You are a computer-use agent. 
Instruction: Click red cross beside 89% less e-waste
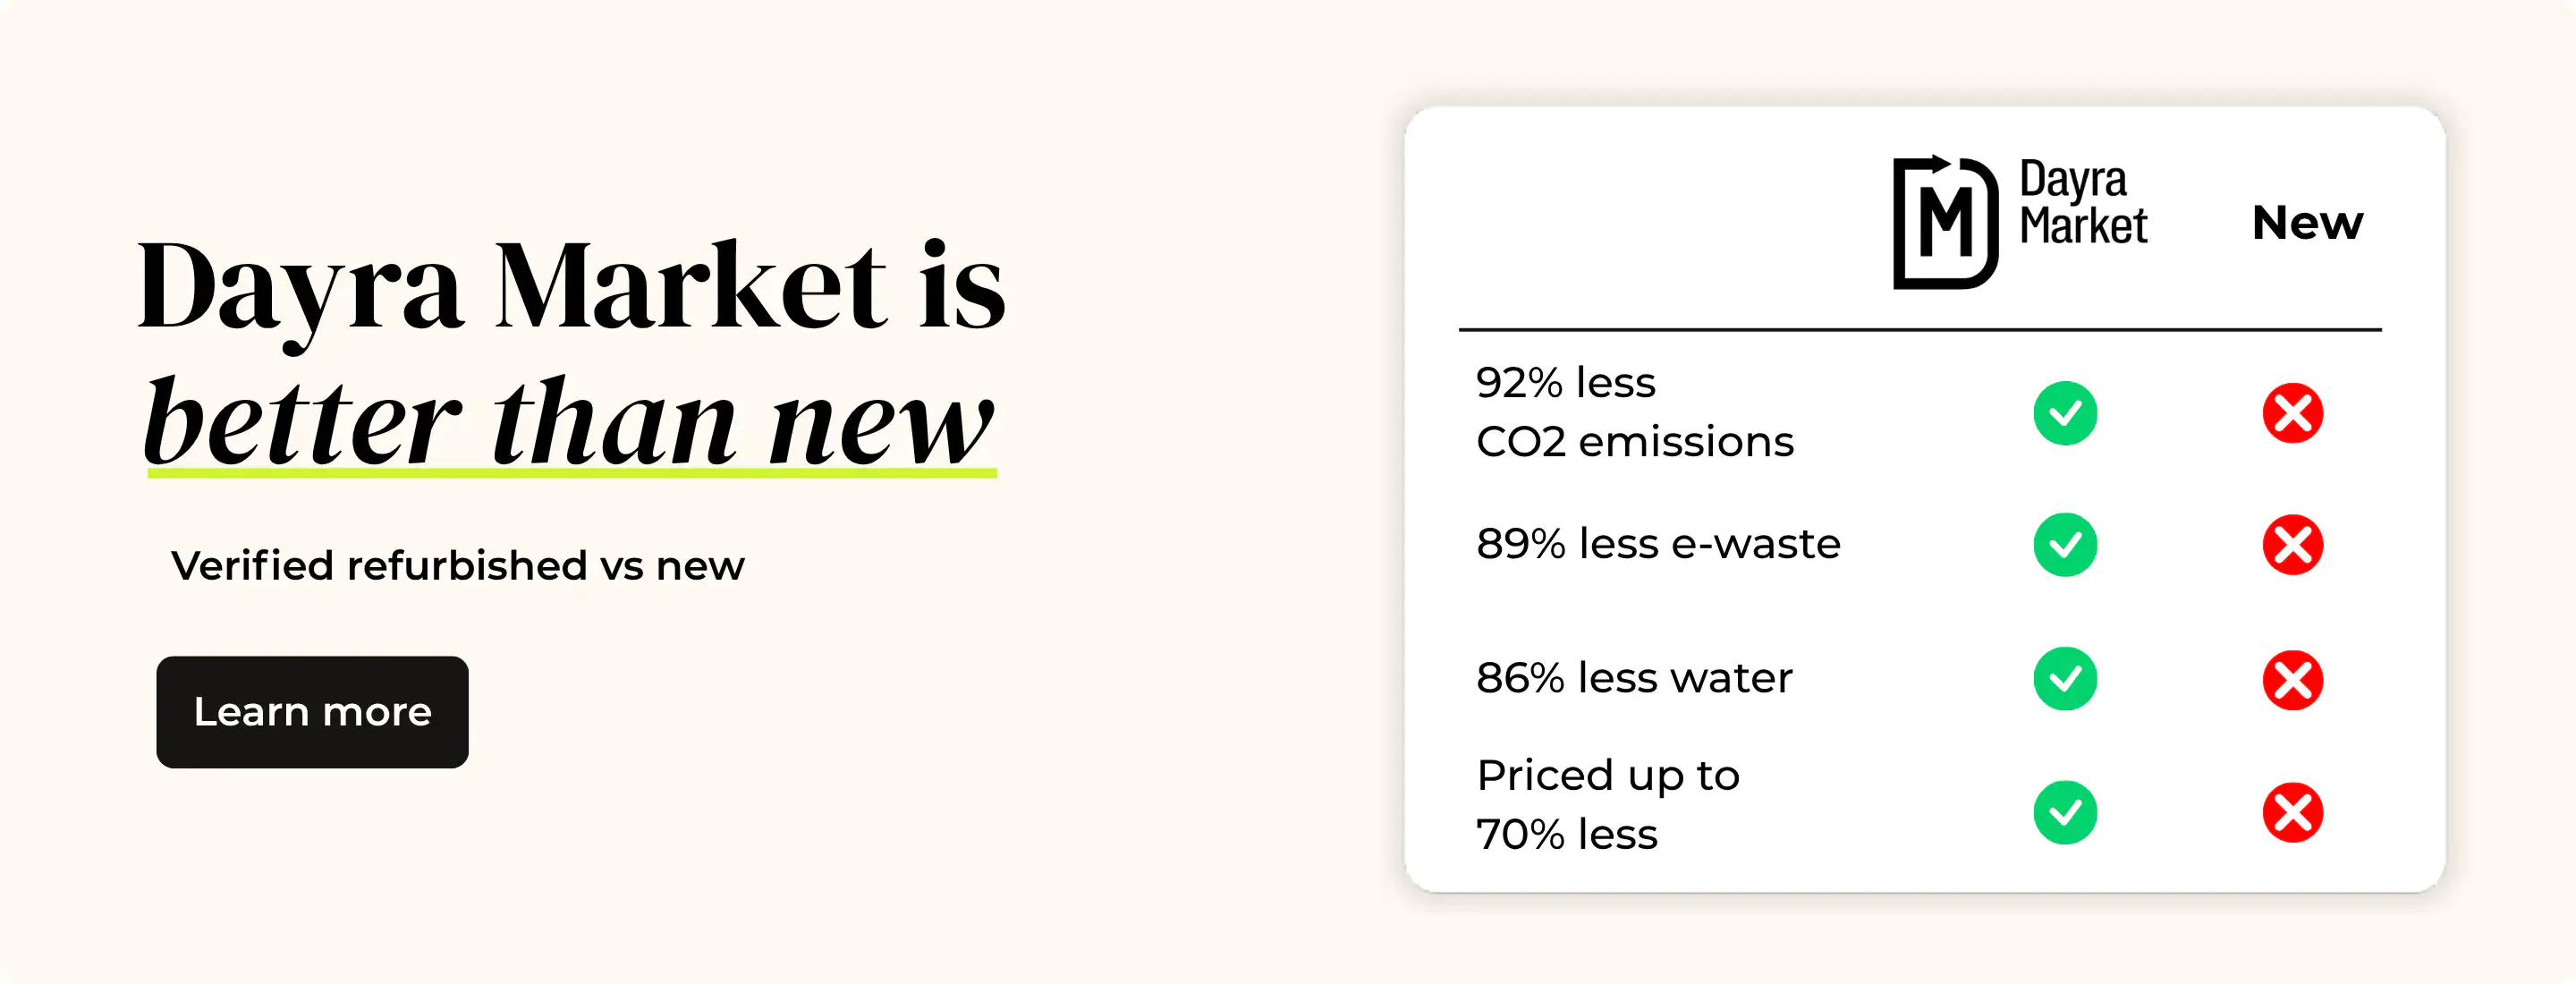[x=2292, y=545]
